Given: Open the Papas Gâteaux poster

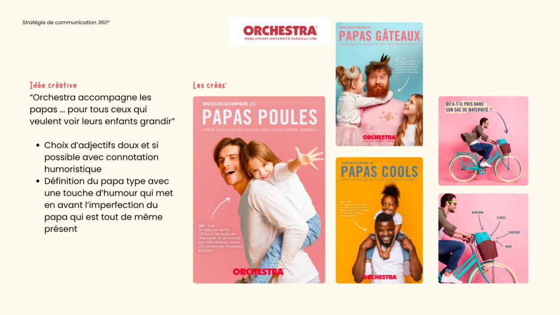Looking at the screenshot, I should tap(379, 84).
